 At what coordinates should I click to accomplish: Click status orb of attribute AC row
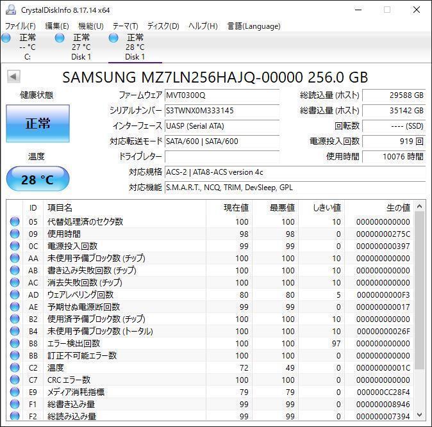click(x=15, y=282)
